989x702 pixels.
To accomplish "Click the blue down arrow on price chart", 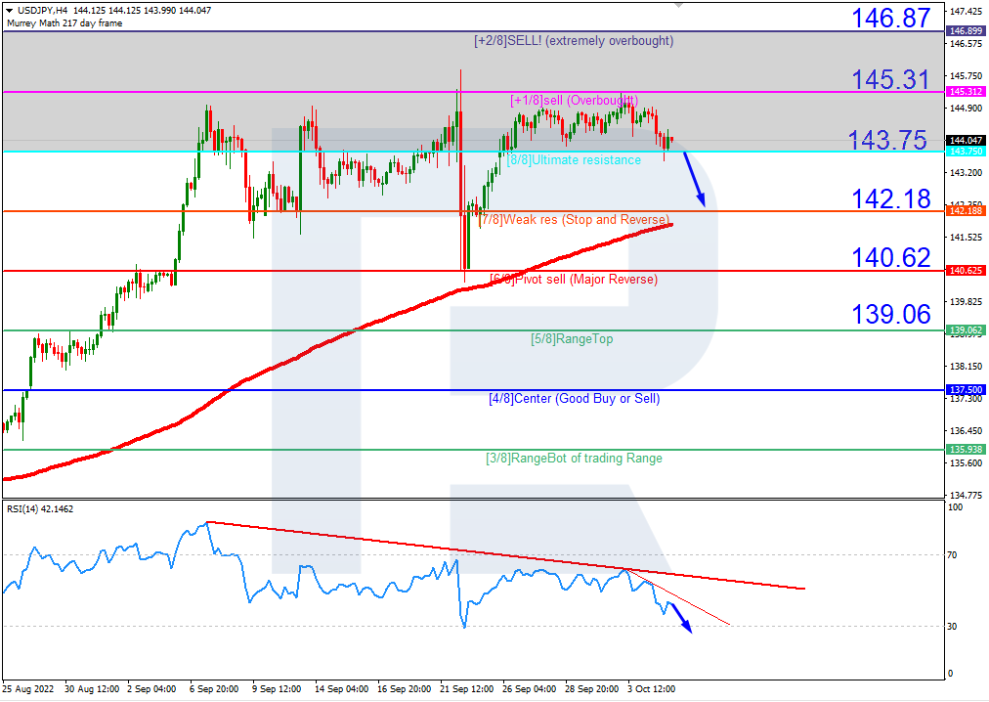I will pyautogui.click(x=694, y=179).
